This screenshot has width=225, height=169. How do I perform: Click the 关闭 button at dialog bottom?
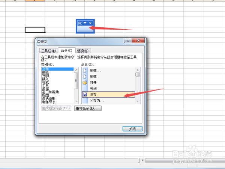tap(132, 129)
